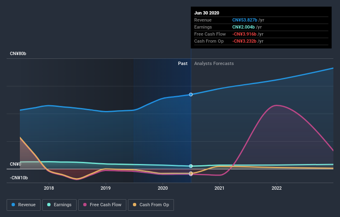Click the Earnings row label in tooltip

pos(203,27)
